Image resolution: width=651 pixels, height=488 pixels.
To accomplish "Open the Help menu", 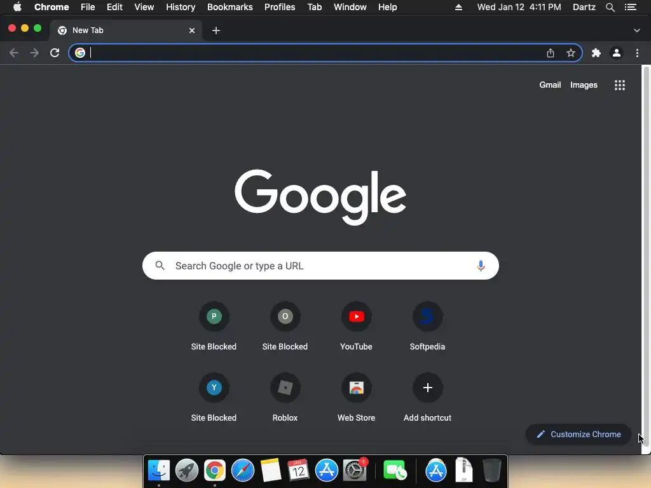I will 387,7.
